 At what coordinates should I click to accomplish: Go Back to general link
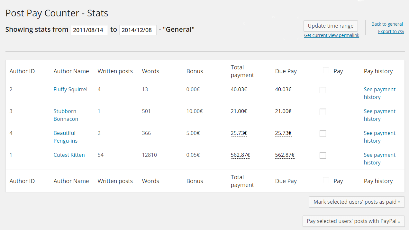point(387,24)
